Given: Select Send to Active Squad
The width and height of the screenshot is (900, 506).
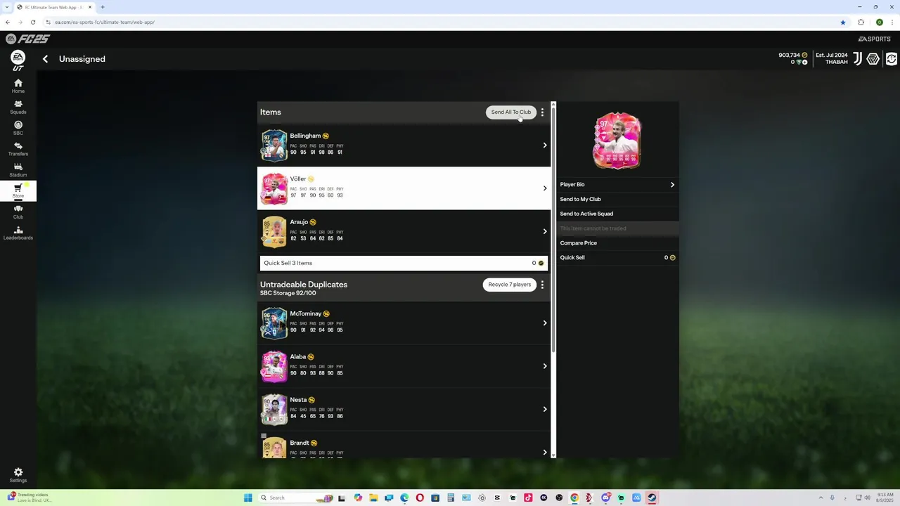Looking at the screenshot, I should click(x=617, y=214).
